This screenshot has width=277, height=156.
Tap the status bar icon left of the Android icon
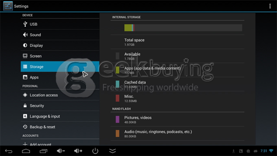(248, 151)
